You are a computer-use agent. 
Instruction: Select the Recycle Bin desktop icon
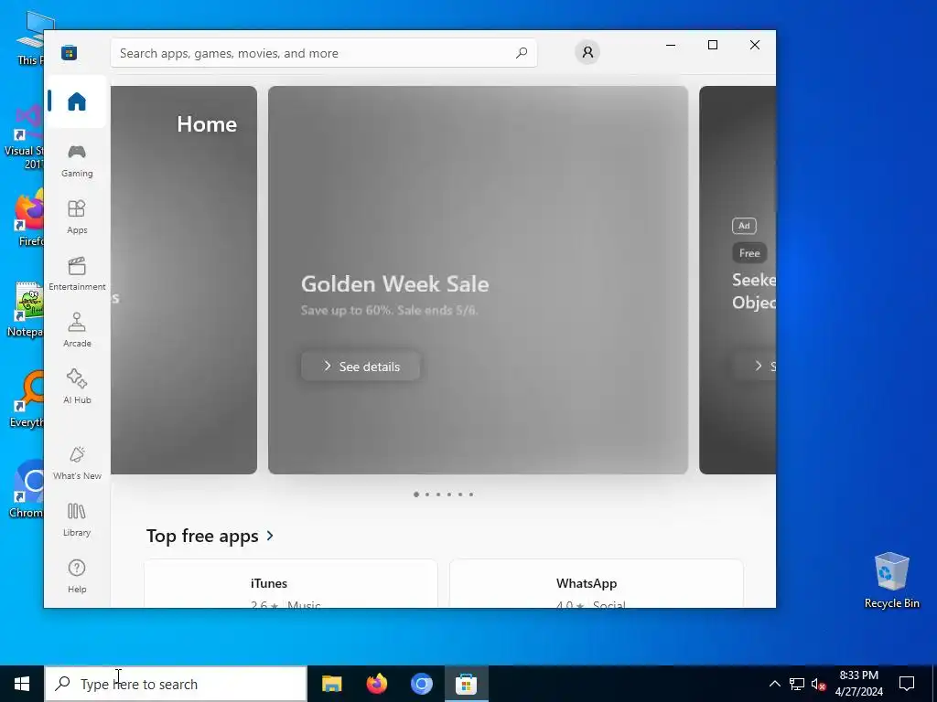click(x=891, y=580)
